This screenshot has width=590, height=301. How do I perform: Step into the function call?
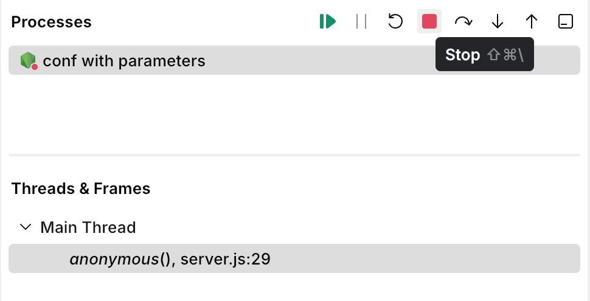pos(498,22)
